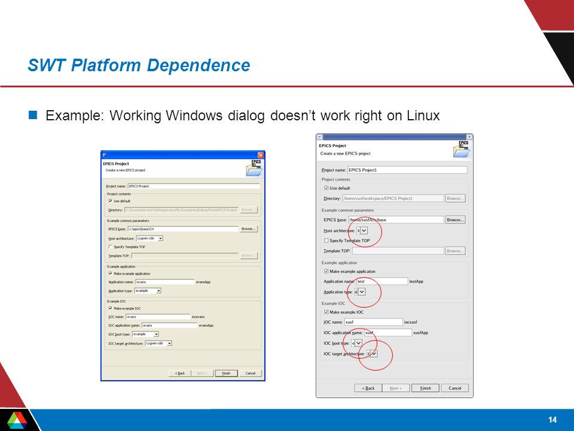Click Browse next to Template TOP, Linux dialog
This screenshot has height=431, width=574.
[456, 251]
